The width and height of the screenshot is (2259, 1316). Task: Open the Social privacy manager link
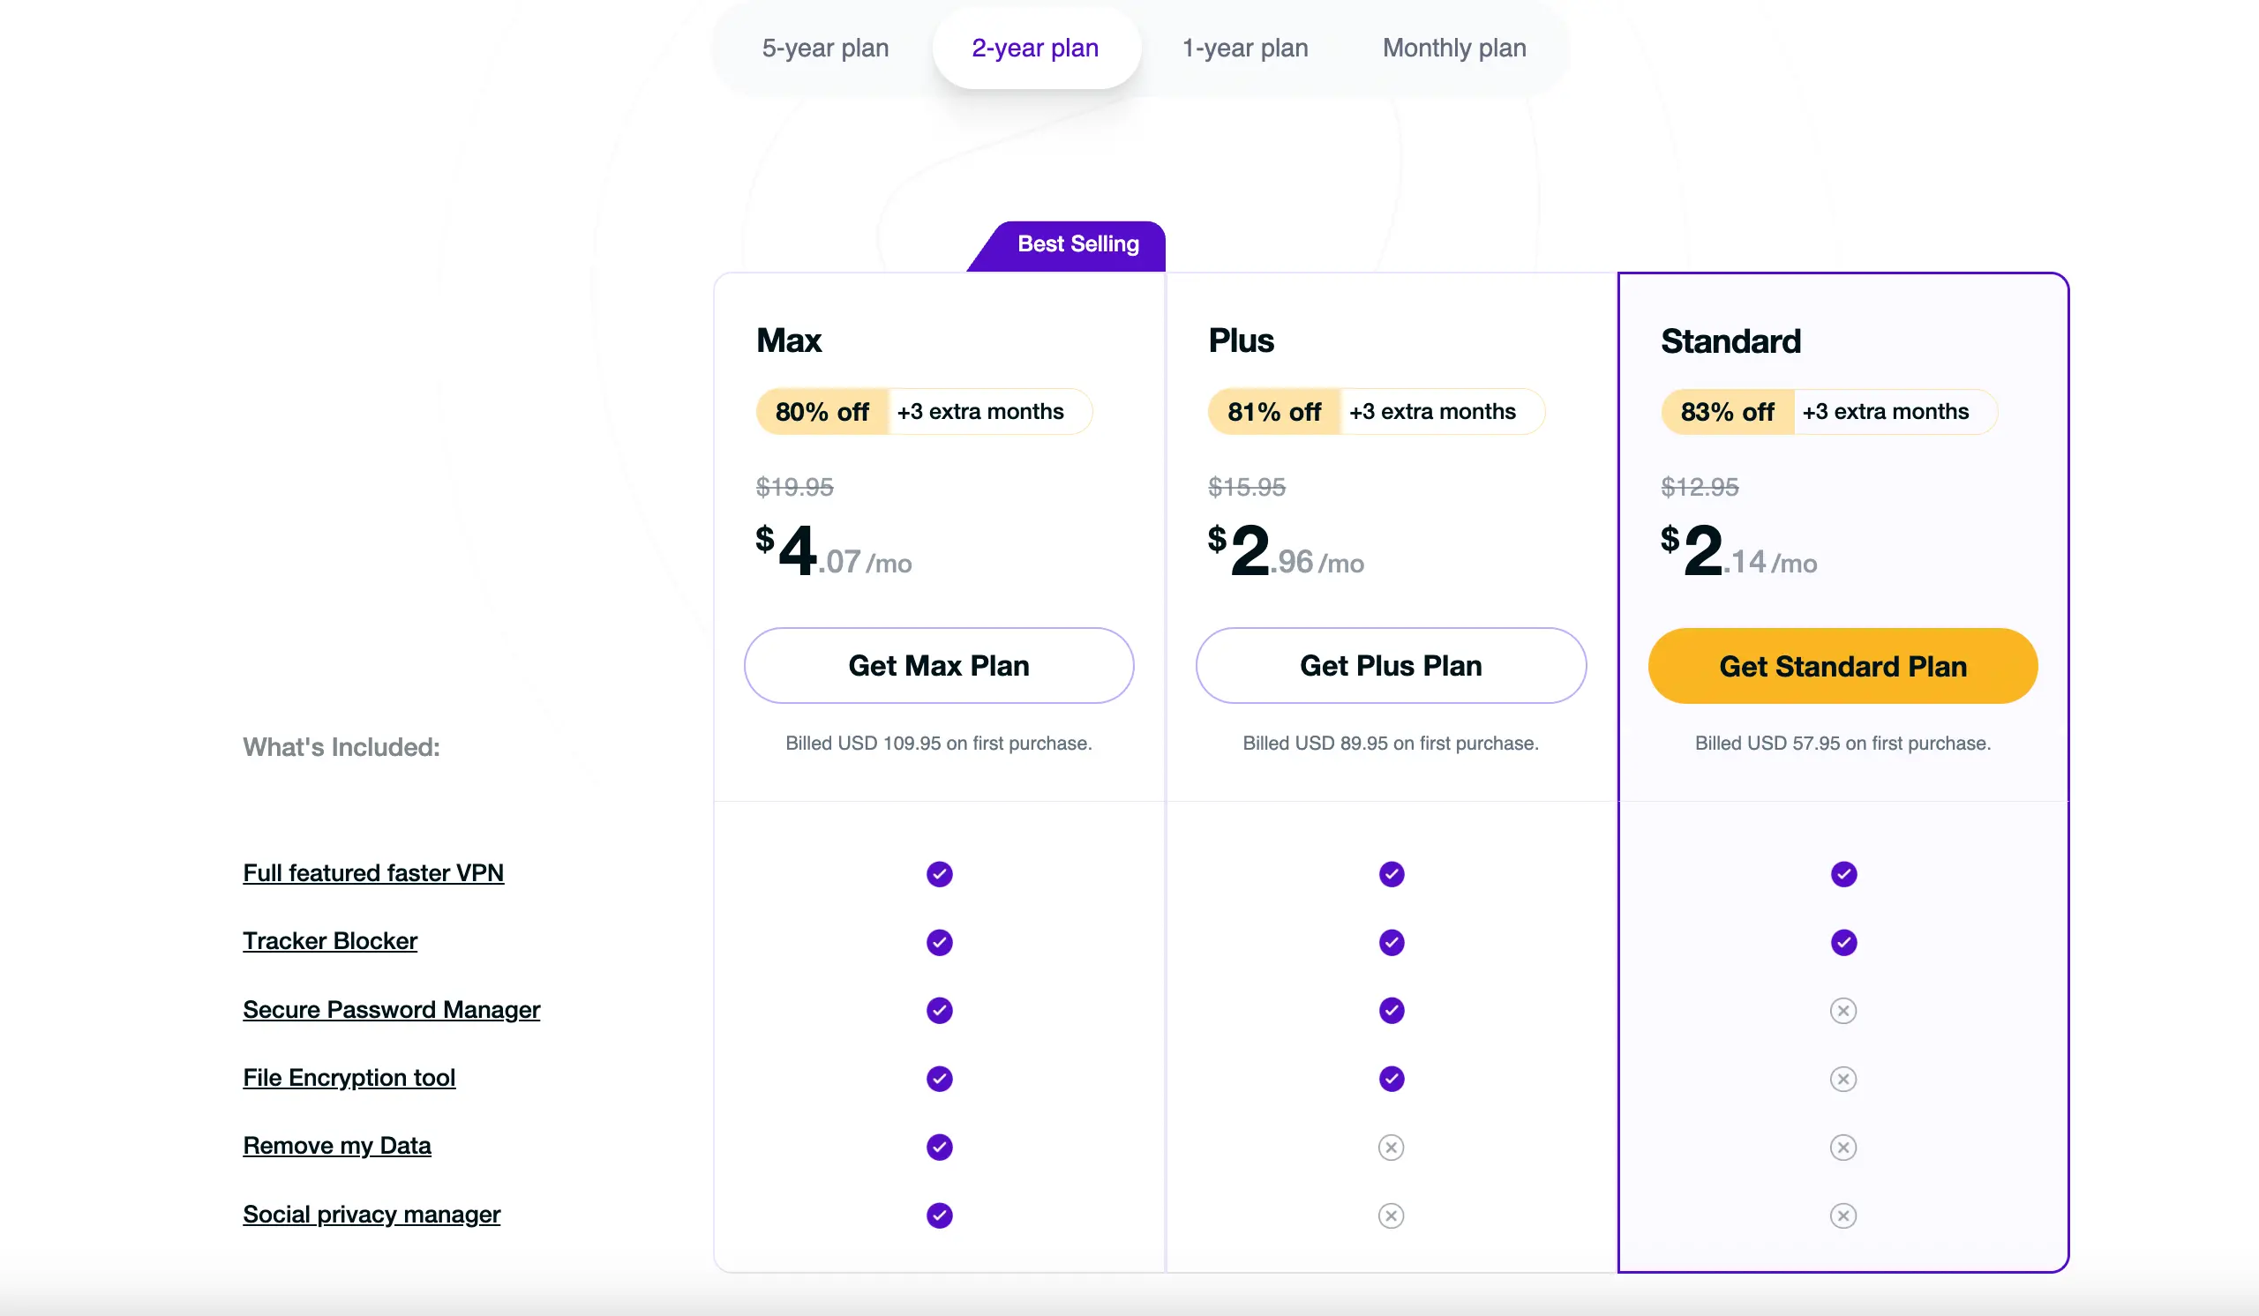[x=371, y=1214]
